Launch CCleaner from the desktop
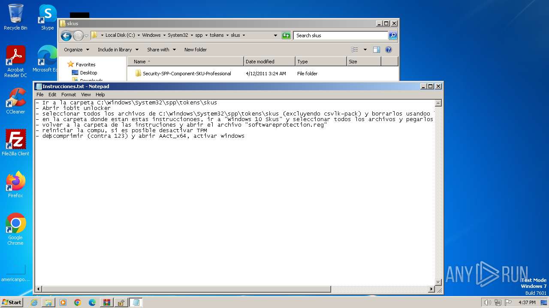549x308 pixels. pyautogui.click(x=15, y=101)
